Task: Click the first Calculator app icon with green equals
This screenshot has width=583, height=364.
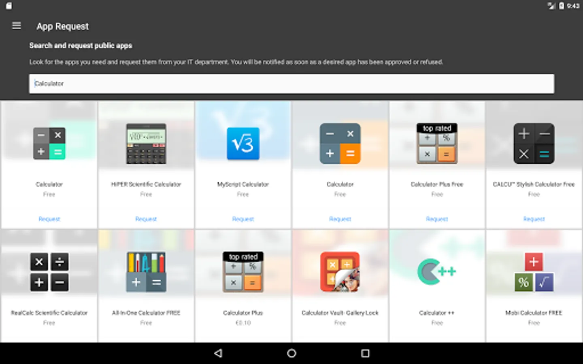Action: click(x=49, y=144)
